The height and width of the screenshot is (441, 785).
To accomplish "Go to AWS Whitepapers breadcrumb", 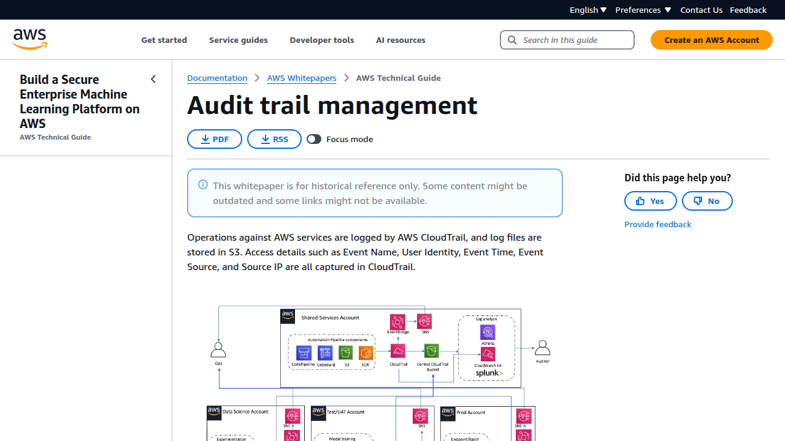I will [x=302, y=78].
